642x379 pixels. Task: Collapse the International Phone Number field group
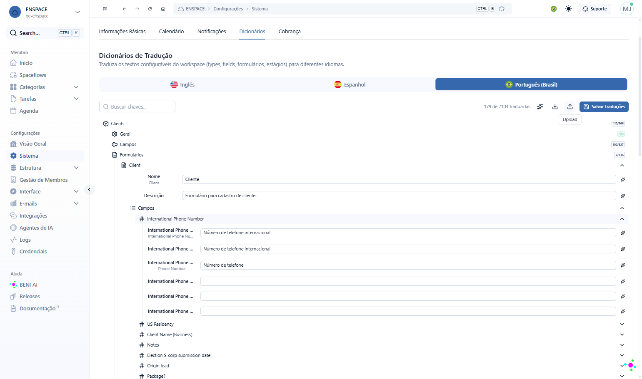pos(622,219)
